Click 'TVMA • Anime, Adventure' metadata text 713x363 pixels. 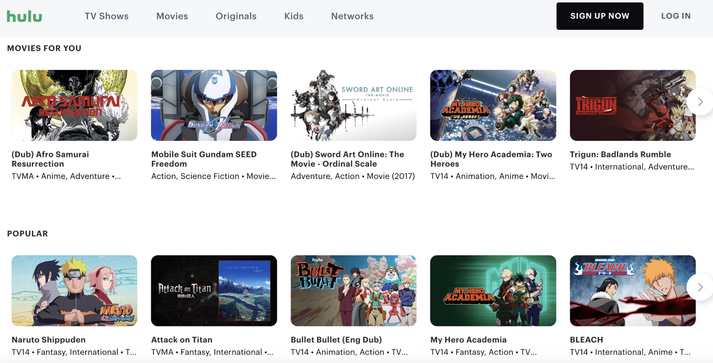[x=66, y=176]
